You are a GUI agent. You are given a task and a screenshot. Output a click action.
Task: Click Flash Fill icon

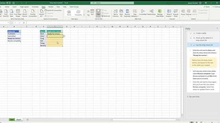pos(121,13)
